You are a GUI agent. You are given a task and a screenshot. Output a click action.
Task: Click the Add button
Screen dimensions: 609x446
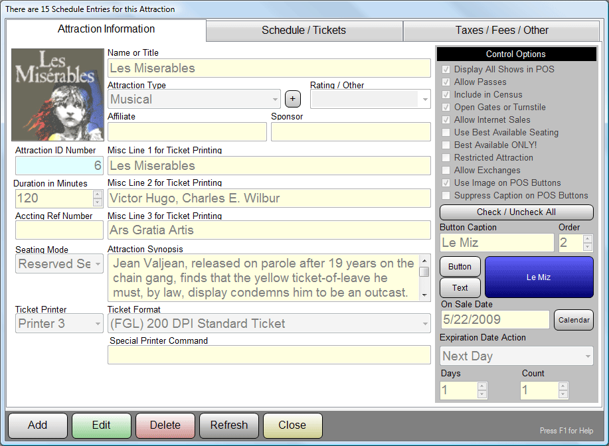click(38, 425)
